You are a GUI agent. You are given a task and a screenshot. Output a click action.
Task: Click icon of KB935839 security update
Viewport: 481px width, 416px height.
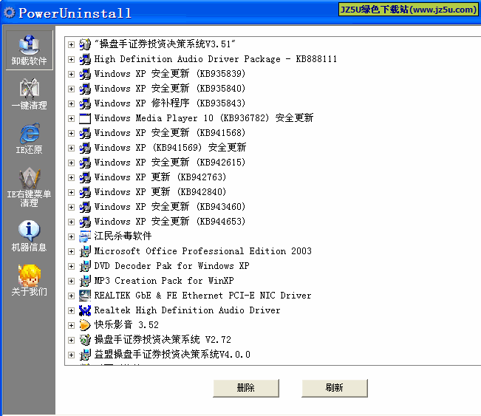click(x=85, y=74)
